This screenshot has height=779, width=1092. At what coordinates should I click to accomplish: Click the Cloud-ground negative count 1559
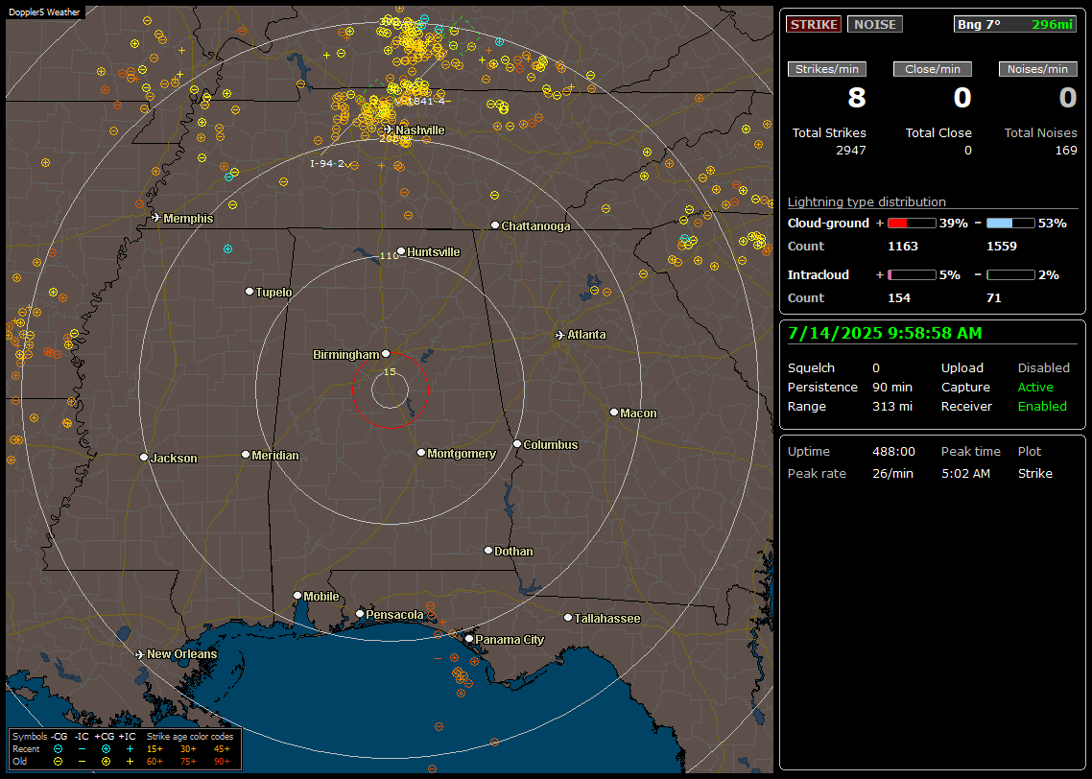[1002, 247]
